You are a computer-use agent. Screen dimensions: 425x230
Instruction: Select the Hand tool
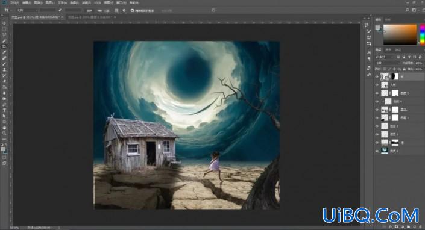click(4, 128)
